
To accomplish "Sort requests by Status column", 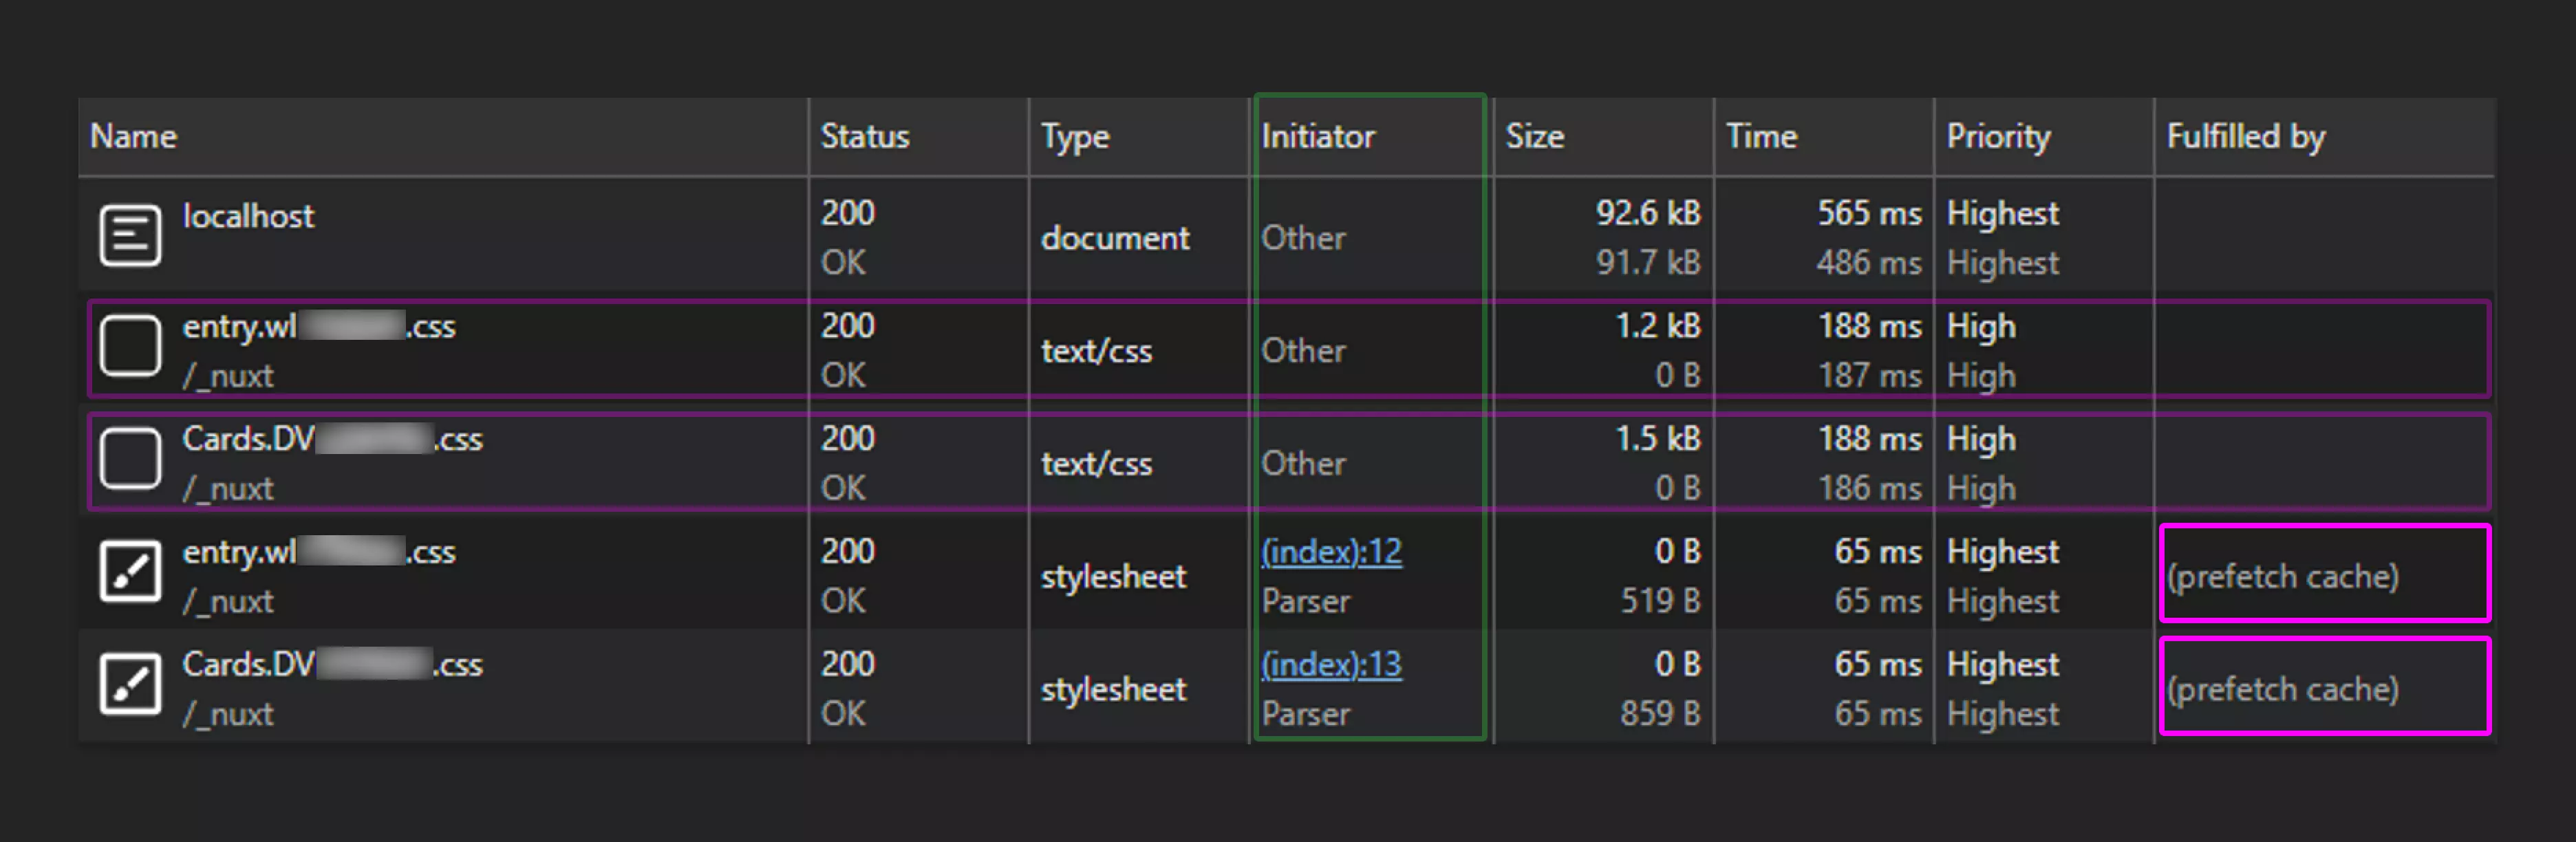I will (x=865, y=137).
